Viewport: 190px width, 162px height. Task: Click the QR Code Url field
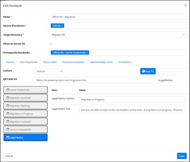coord(95,80)
